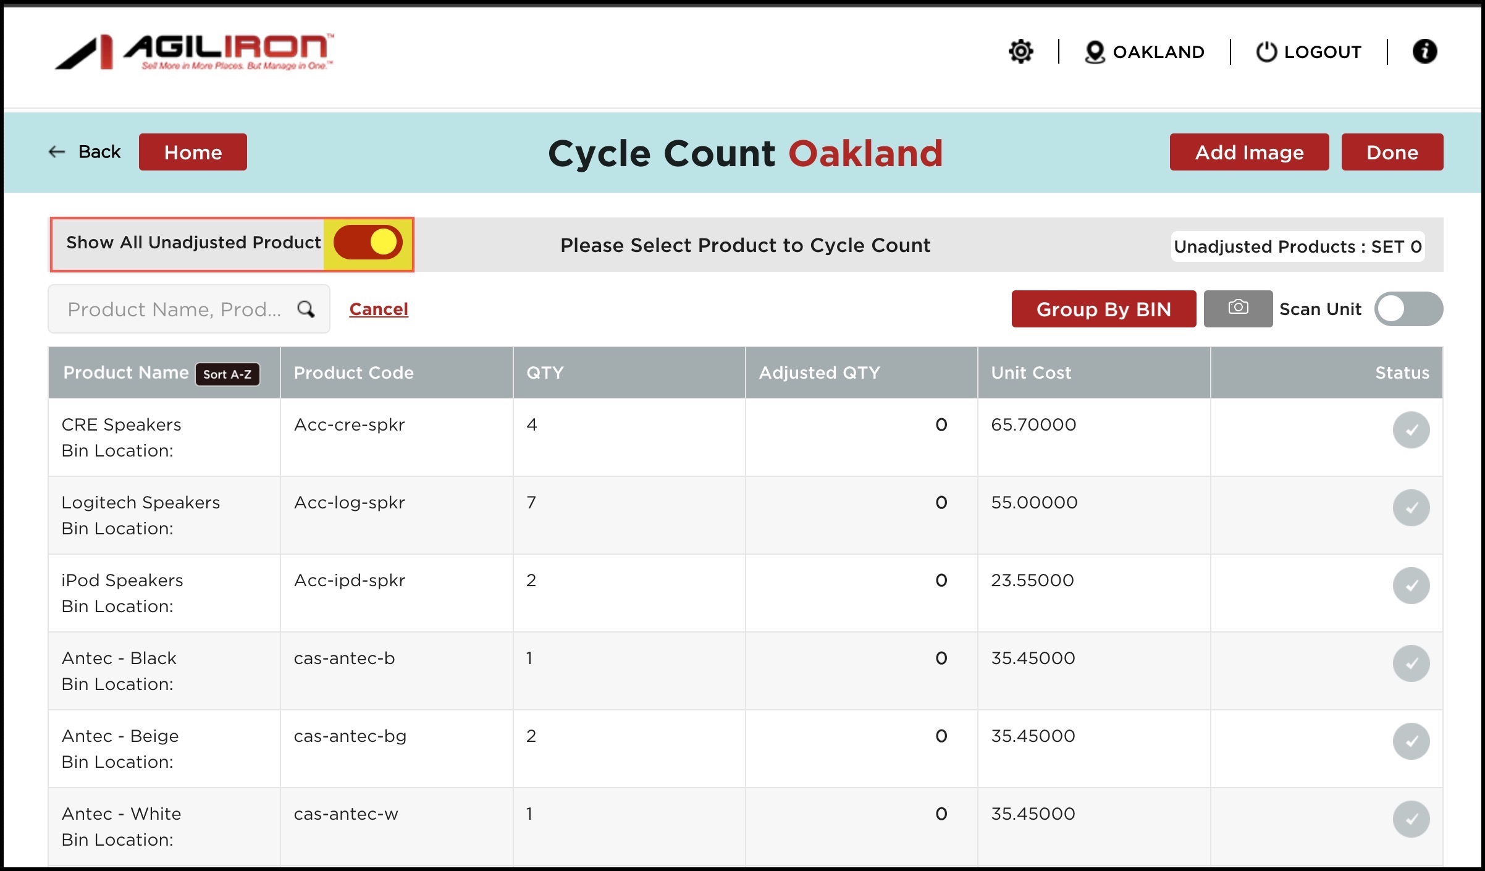Enable the Scan Unit toggle
The height and width of the screenshot is (871, 1485).
[x=1408, y=309]
